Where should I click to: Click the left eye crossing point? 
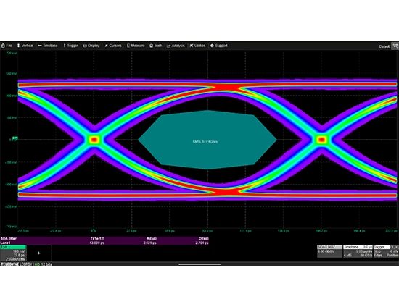(94, 140)
